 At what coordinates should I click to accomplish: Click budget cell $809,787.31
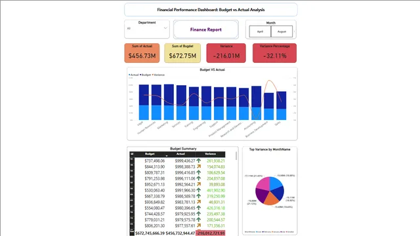point(155,172)
